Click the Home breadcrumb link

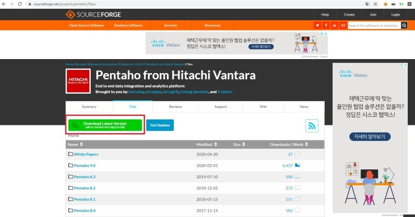(x=70, y=64)
